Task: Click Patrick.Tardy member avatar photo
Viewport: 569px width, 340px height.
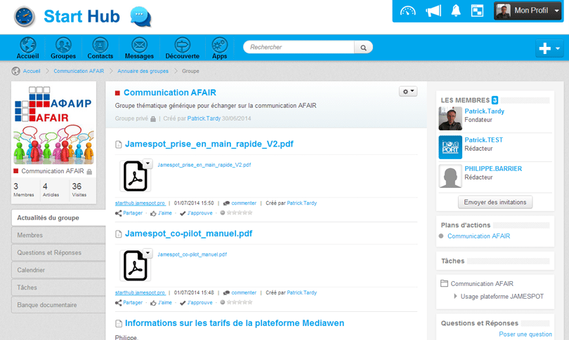Action: pos(450,118)
